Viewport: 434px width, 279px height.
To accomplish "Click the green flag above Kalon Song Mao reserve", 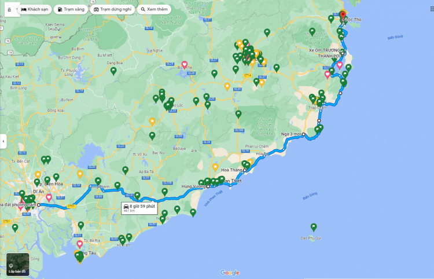I will pyautogui.click(x=238, y=114).
